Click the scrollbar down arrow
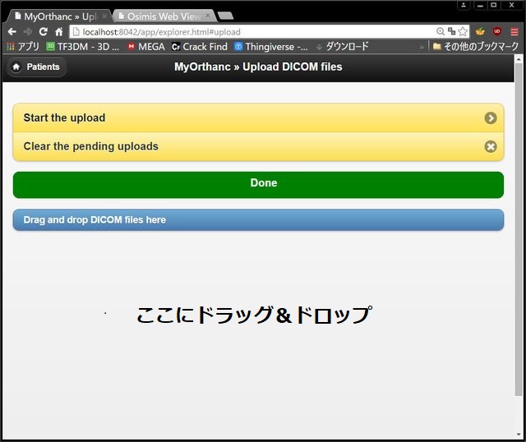 click(519, 435)
